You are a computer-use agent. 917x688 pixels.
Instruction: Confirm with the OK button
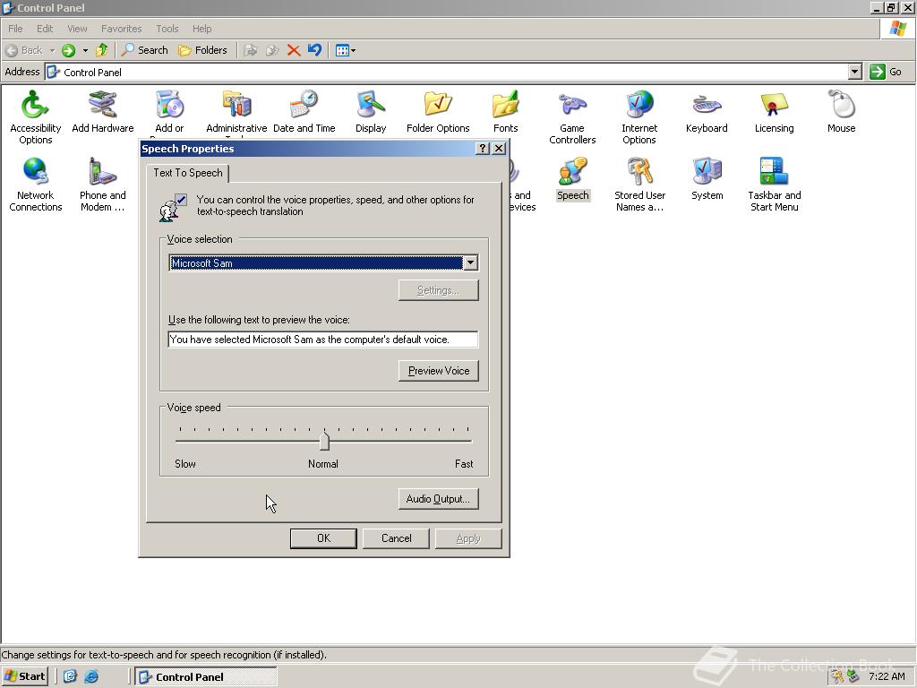(x=323, y=538)
